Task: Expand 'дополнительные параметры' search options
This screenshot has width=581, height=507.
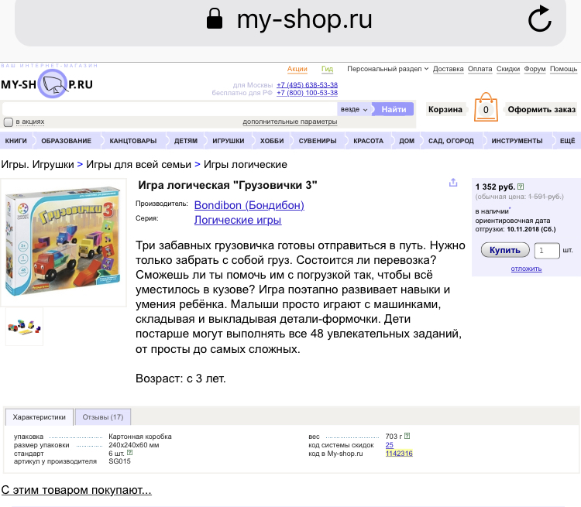Action: click(290, 122)
